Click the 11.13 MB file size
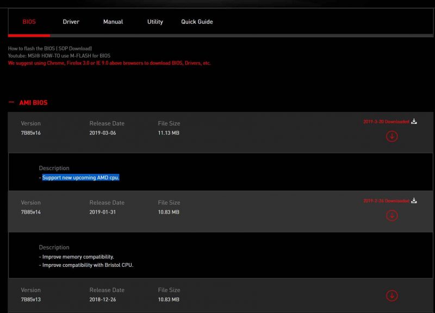 point(169,133)
